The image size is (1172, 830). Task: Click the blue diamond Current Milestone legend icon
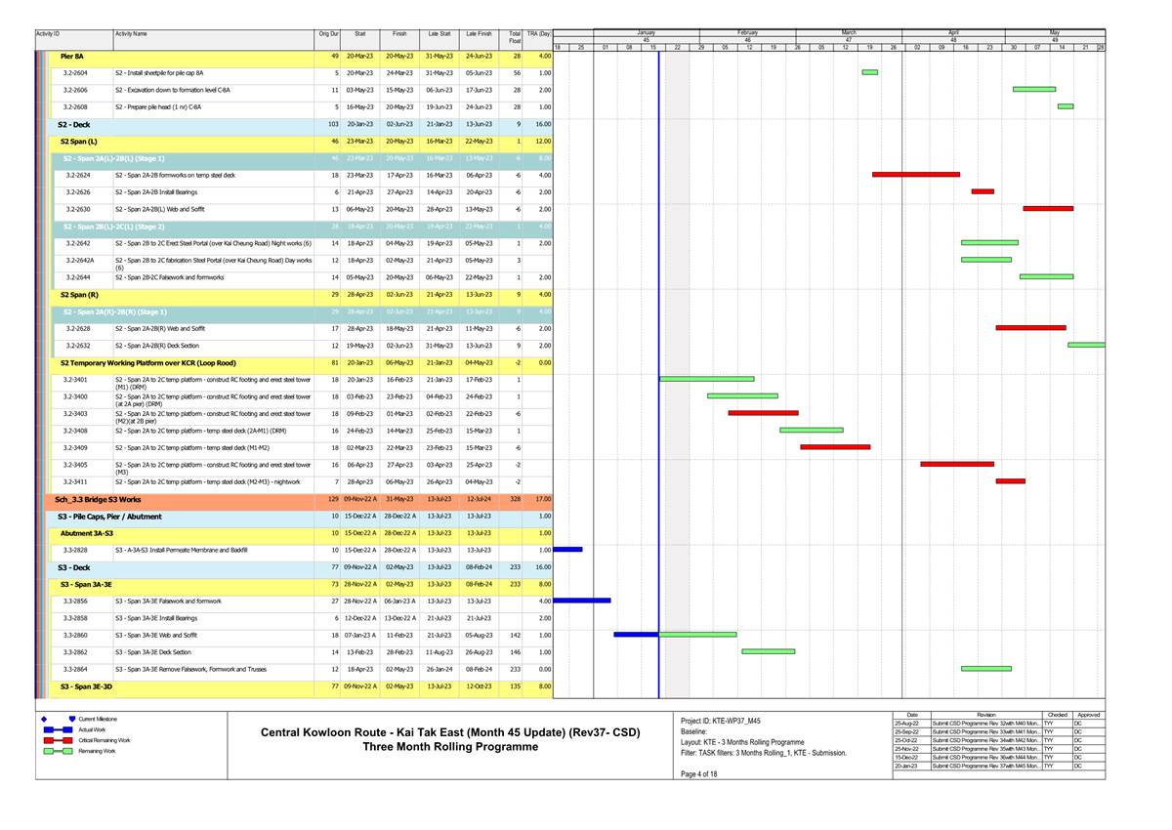tap(46, 719)
